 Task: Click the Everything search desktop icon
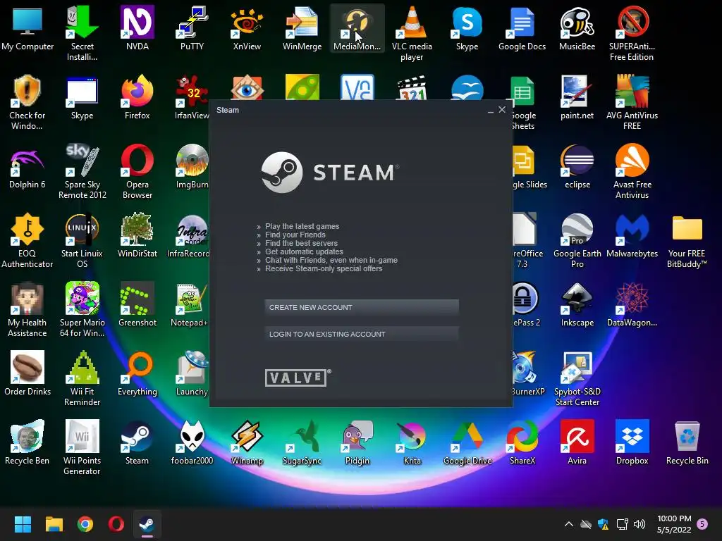point(137,373)
